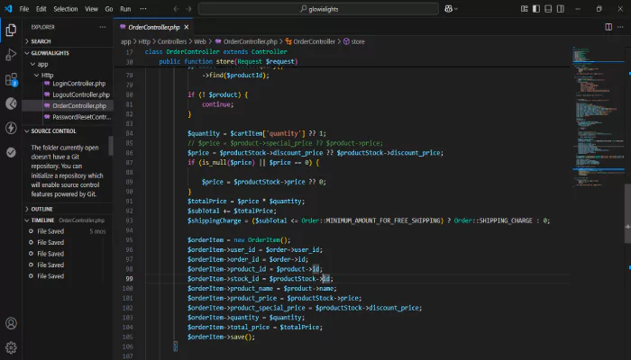This screenshot has width=631, height=360.
Task: Click the app breadcrumb segment
Action: pos(125,41)
